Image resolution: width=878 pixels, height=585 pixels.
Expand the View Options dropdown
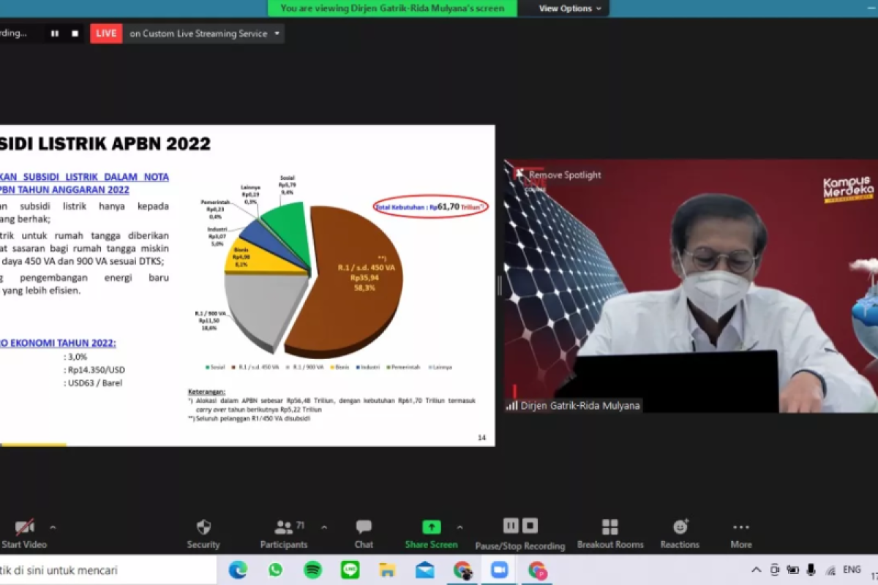pyautogui.click(x=570, y=9)
